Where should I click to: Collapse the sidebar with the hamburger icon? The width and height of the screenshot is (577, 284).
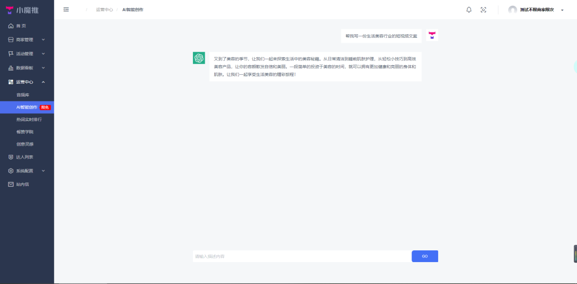pos(66,10)
